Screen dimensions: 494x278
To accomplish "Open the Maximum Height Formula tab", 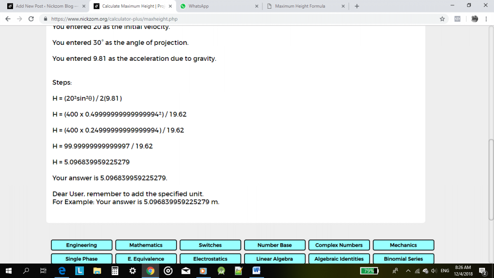I will pyautogui.click(x=305, y=6).
